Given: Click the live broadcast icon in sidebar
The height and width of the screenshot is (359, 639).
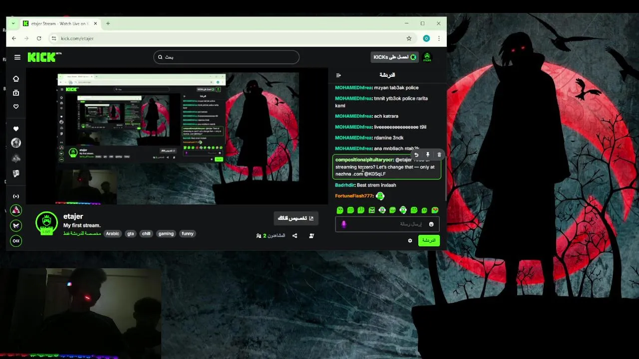Looking at the screenshot, I should coord(16,196).
